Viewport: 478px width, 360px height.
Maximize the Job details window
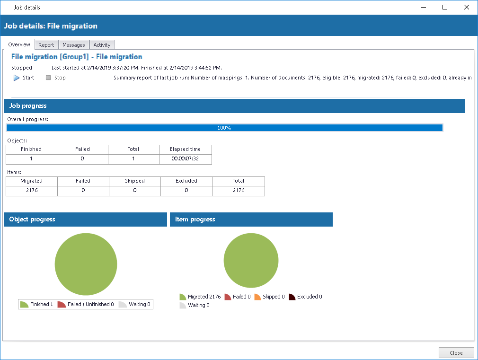445,7
